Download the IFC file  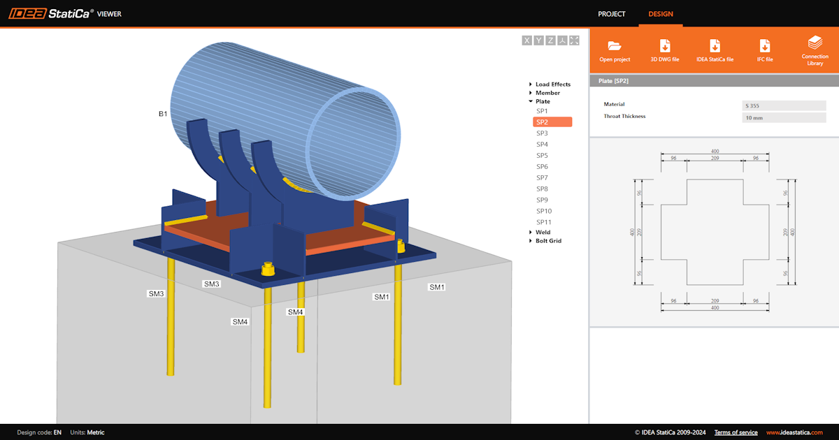[765, 46]
